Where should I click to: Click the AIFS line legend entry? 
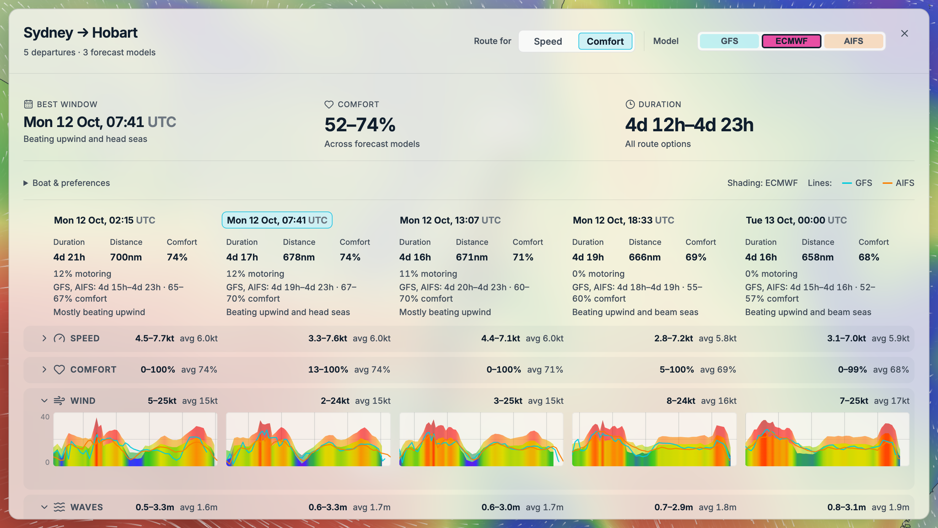(898, 183)
